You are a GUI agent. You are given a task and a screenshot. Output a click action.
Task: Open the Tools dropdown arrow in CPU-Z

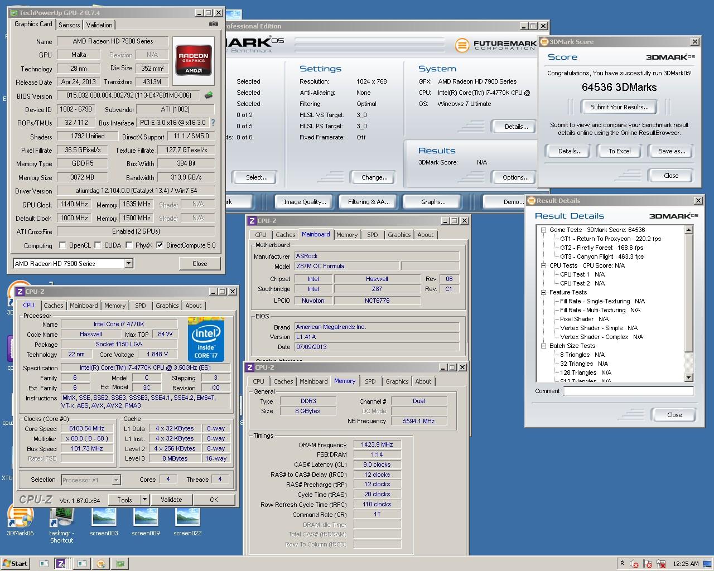tap(145, 500)
